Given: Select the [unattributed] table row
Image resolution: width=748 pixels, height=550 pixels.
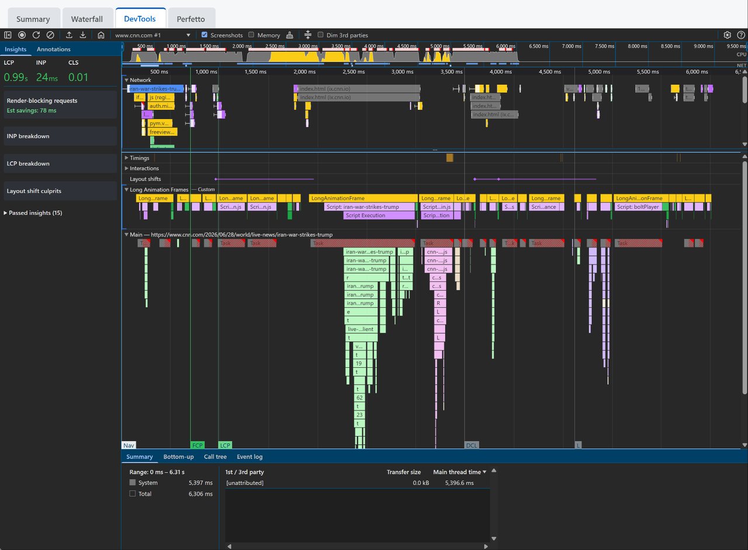Looking at the screenshot, I should (x=357, y=483).
